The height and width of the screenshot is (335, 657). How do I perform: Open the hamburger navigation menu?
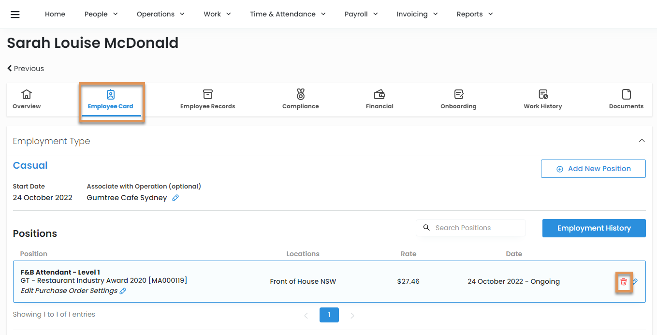pyautogui.click(x=15, y=14)
